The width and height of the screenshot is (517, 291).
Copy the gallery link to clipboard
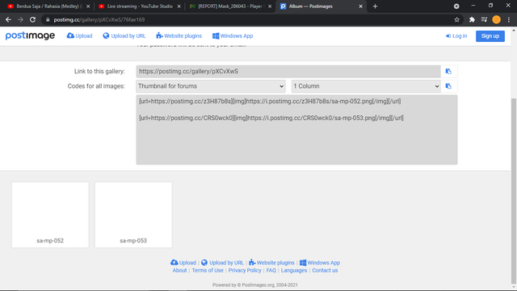[448, 71]
